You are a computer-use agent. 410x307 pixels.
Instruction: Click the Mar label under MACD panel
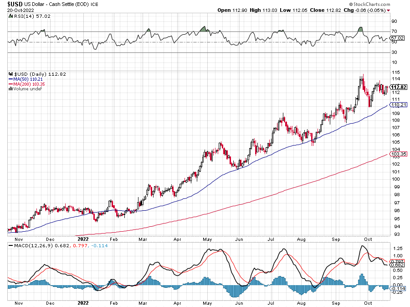point(143,303)
